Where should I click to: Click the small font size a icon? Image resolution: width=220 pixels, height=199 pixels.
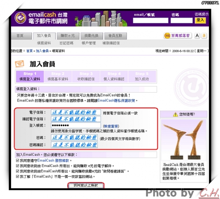tap(204, 36)
